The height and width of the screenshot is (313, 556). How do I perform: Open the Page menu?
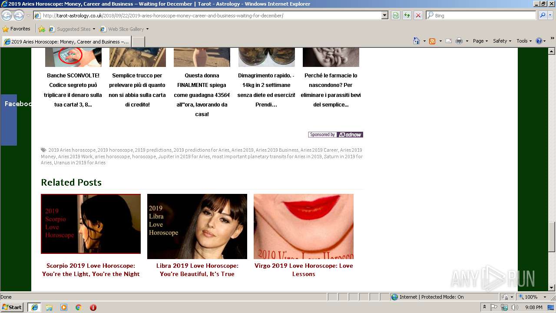(x=480, y=41)
